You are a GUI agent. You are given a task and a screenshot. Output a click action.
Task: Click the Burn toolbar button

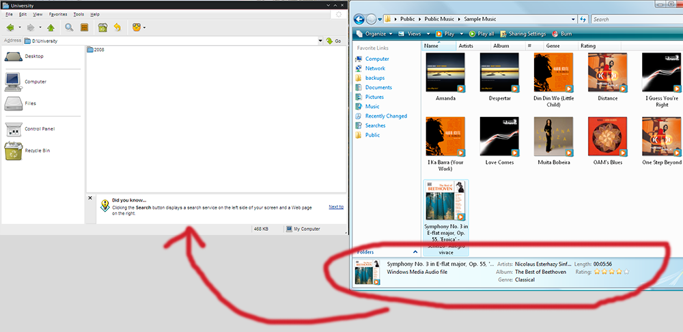561,33
